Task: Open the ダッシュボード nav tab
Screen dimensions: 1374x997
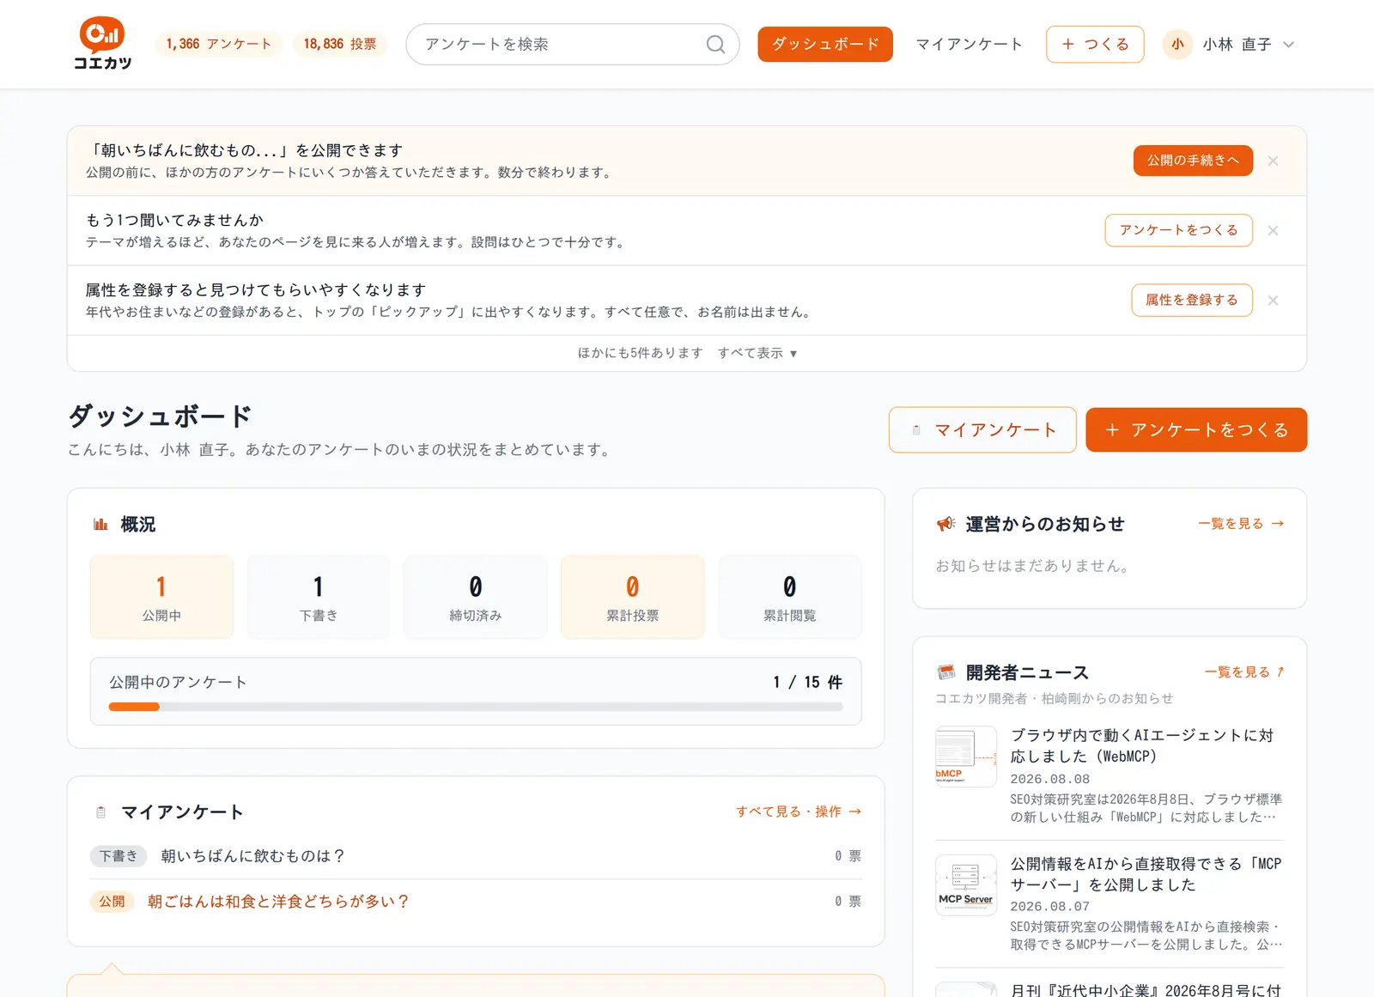Action: 825,44
